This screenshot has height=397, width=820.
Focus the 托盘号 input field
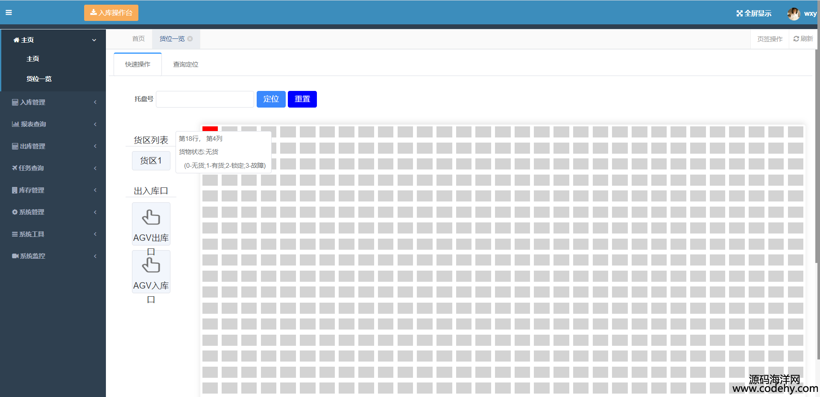pyautogui.click(x=205, y=99)
